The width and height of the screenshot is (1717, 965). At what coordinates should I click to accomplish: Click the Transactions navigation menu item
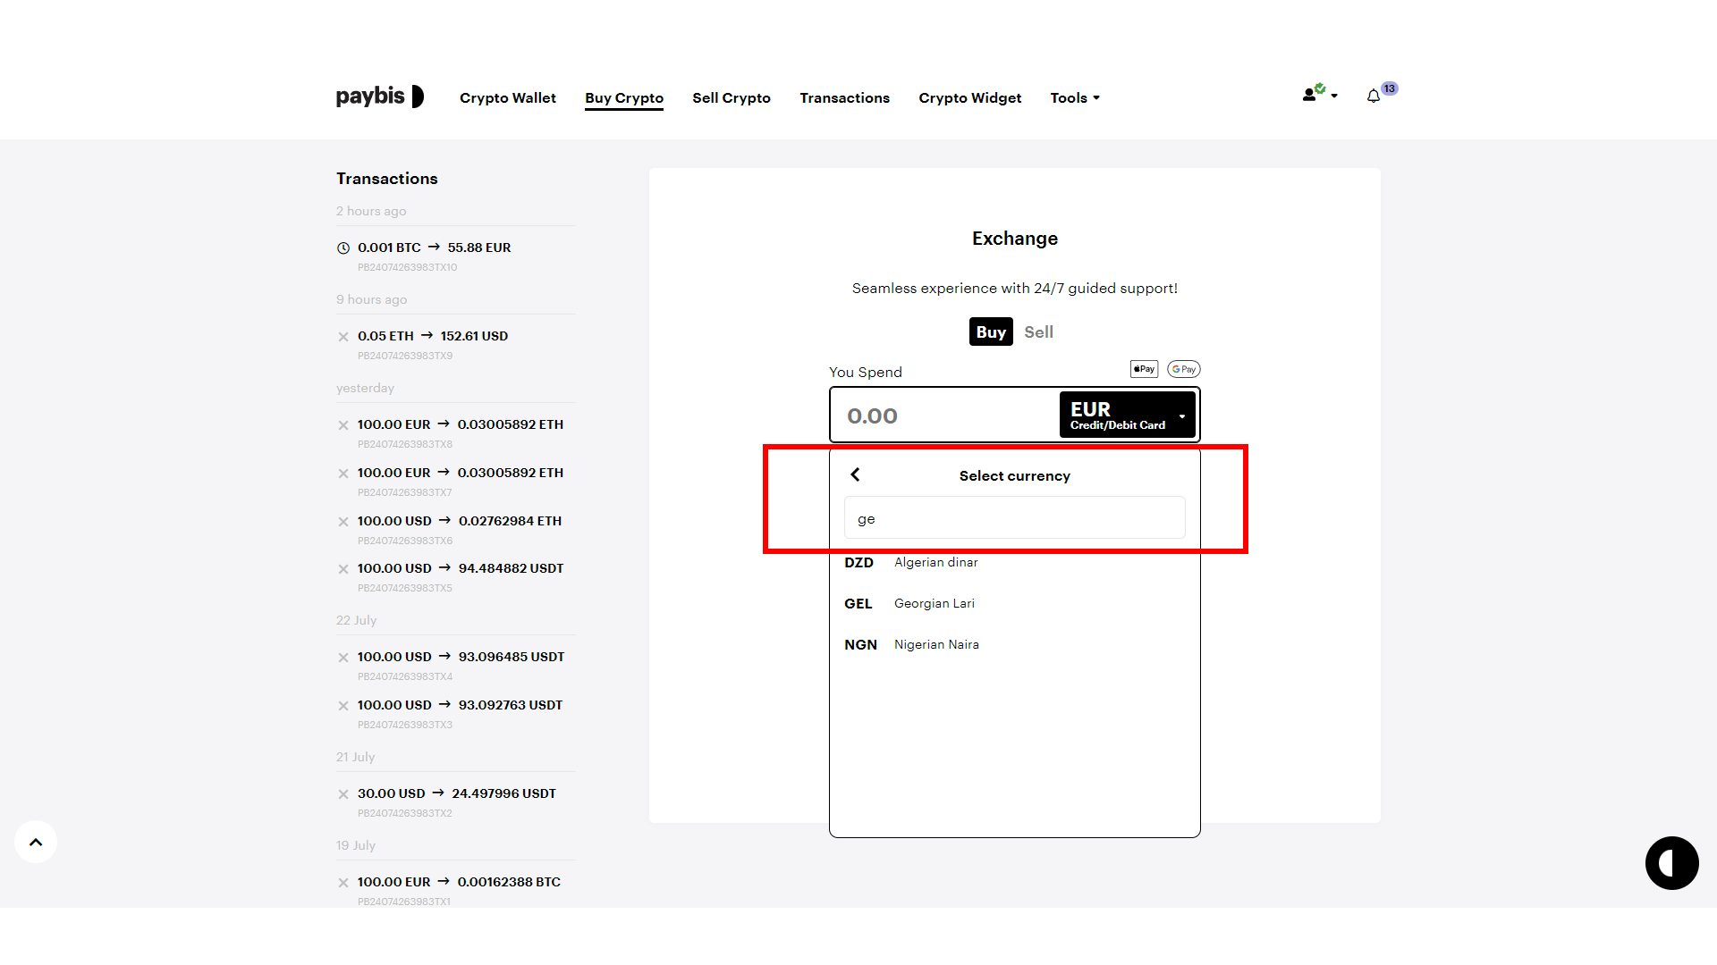click(x=844, y=96)
